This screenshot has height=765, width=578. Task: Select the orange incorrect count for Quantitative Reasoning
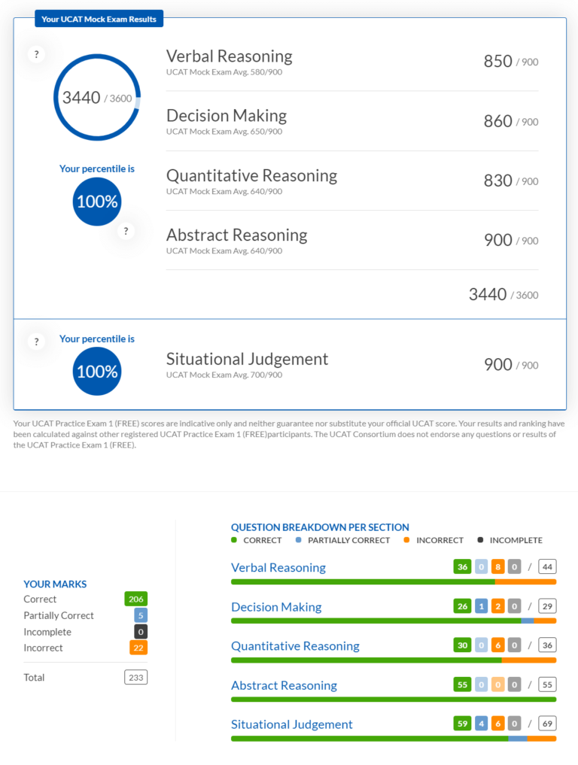pos(497,645)
